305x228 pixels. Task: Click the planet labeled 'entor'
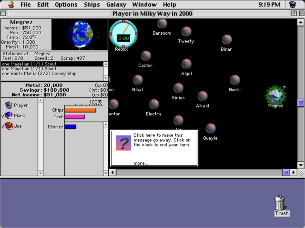(x=113, y=104)
